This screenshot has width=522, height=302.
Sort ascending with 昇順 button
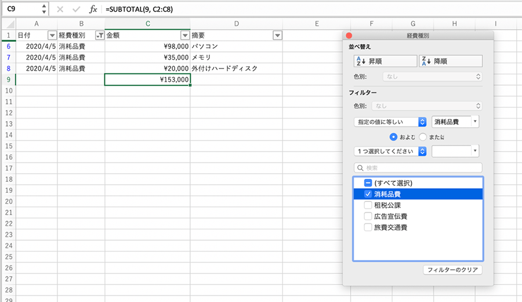pyautogui.click(x=385, y=62)
